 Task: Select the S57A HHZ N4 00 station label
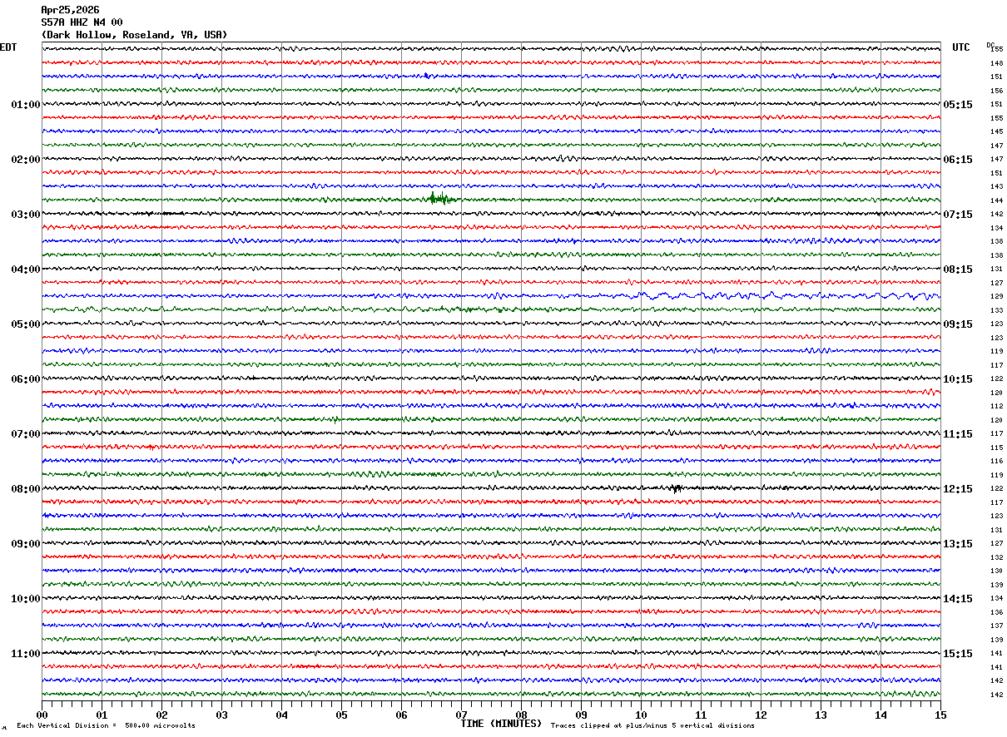pos(82,22)
